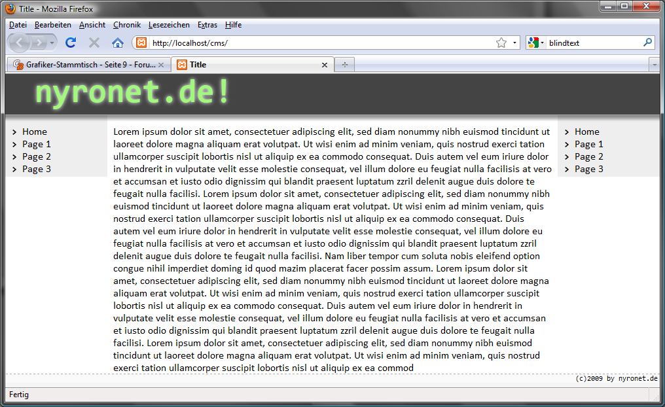Open the Bearbeiten menu
Screen dimensions: 665x407
click(x=52, y=25)
